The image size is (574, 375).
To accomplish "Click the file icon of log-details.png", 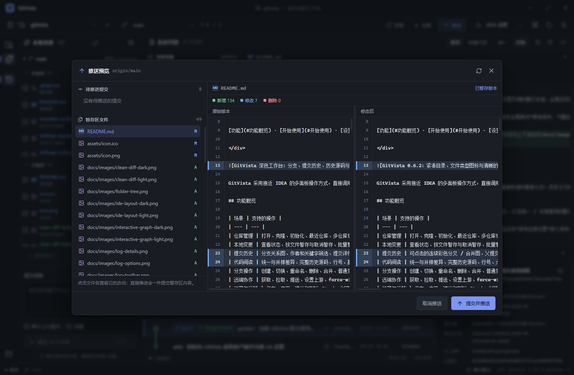I will click(81, 251).
